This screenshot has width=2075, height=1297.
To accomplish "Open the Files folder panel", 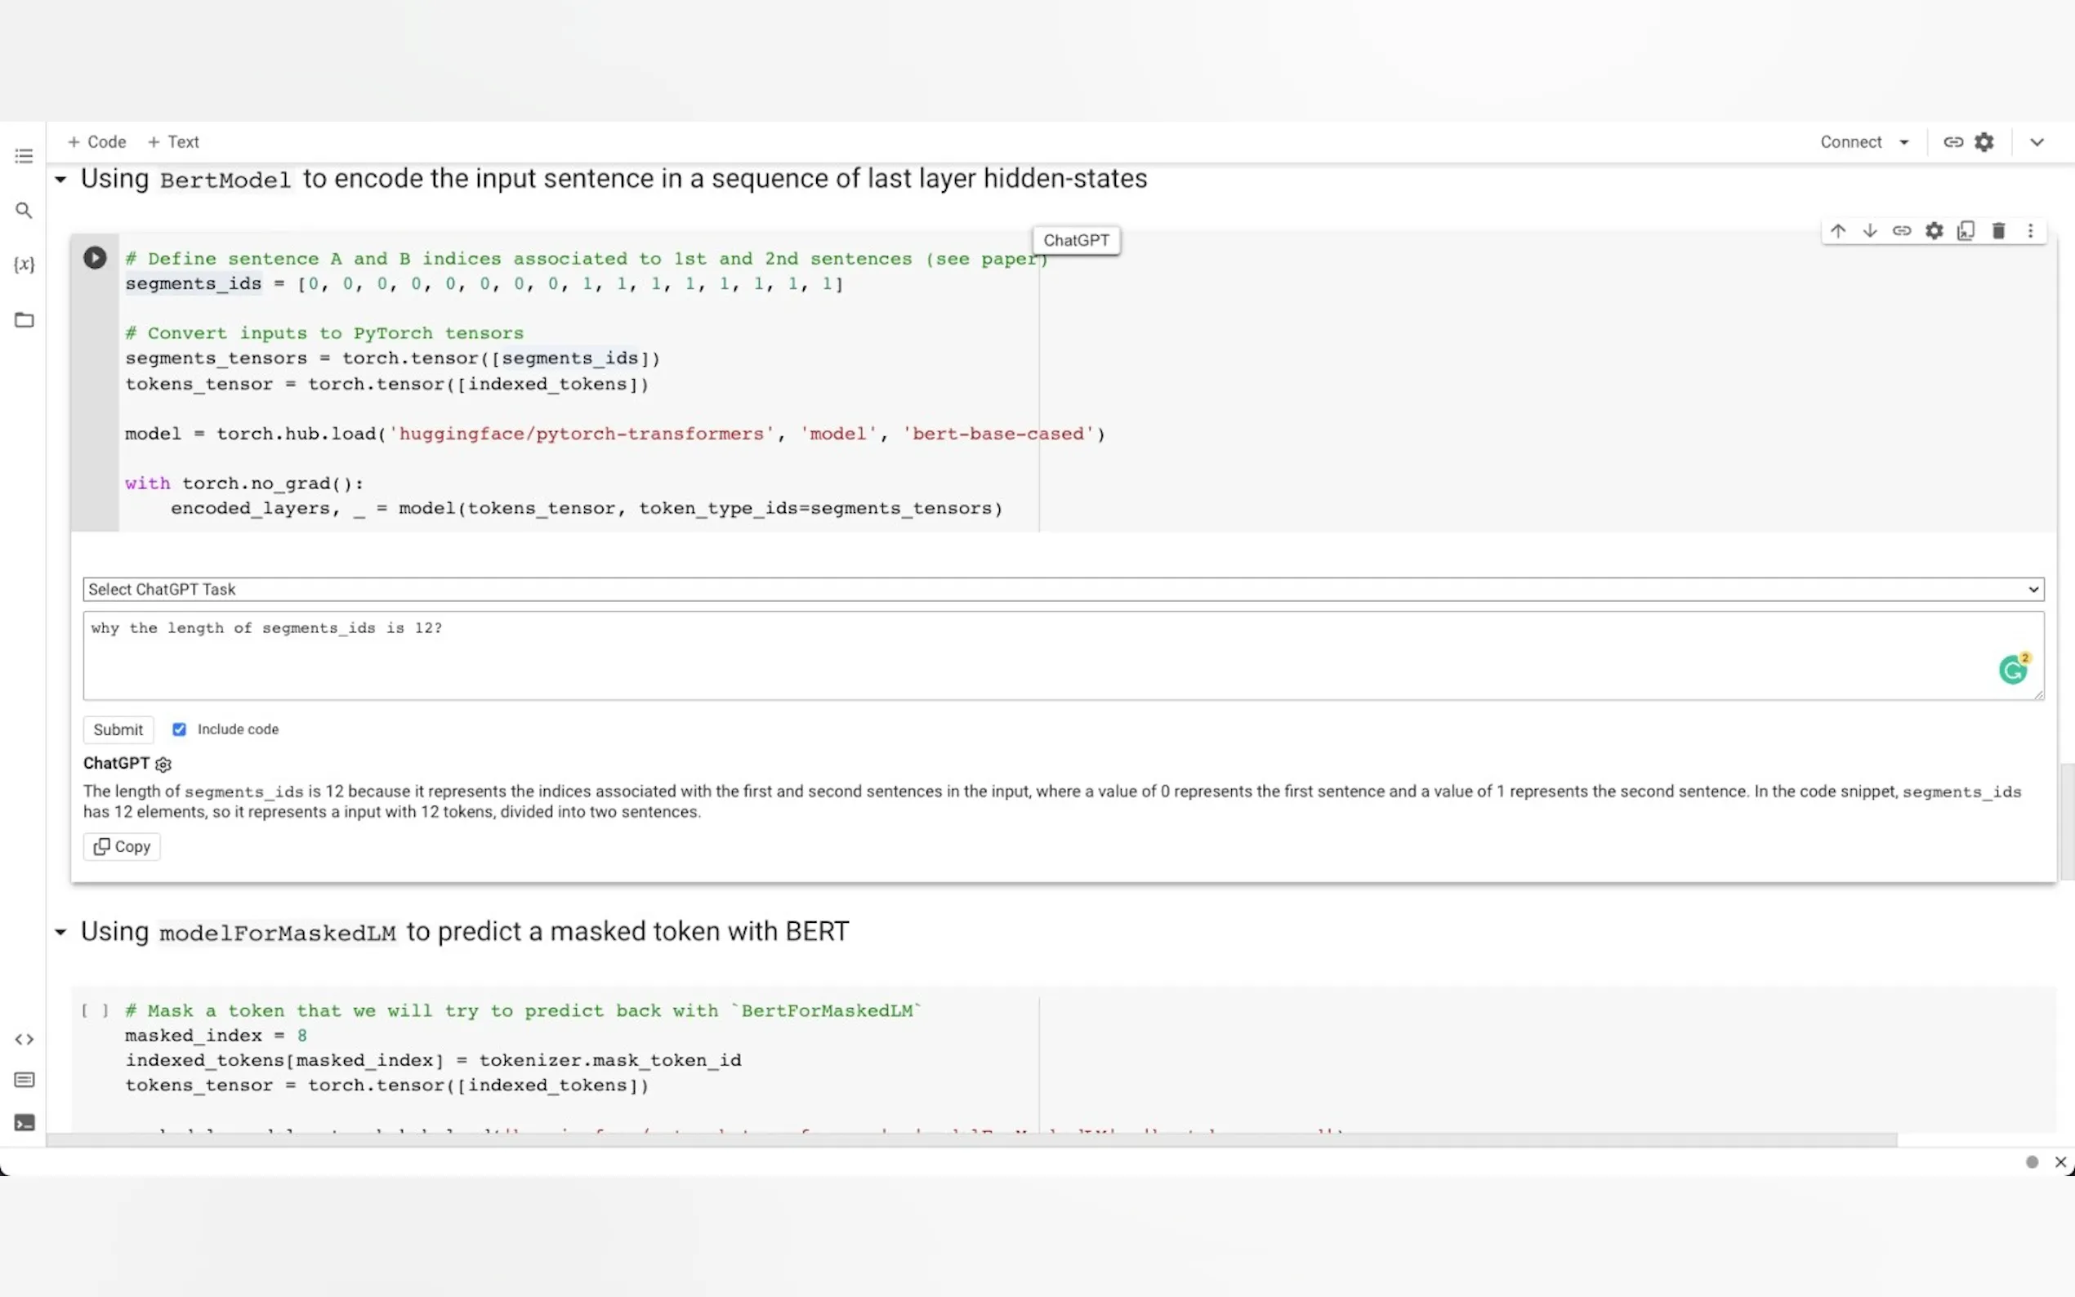I will (x=24, y=320).
